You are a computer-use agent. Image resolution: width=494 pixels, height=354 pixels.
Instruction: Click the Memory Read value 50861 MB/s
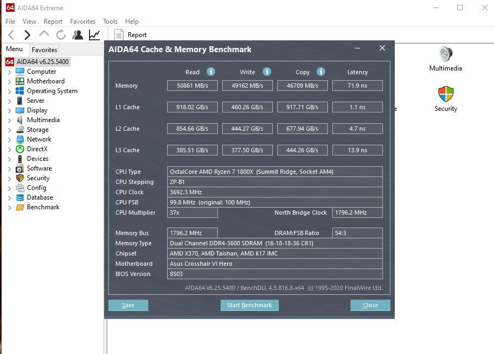193,86
